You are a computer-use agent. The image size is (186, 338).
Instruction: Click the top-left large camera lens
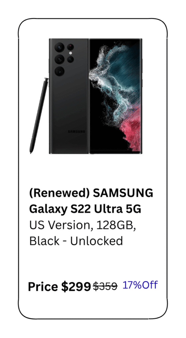(x=59, y=48)
